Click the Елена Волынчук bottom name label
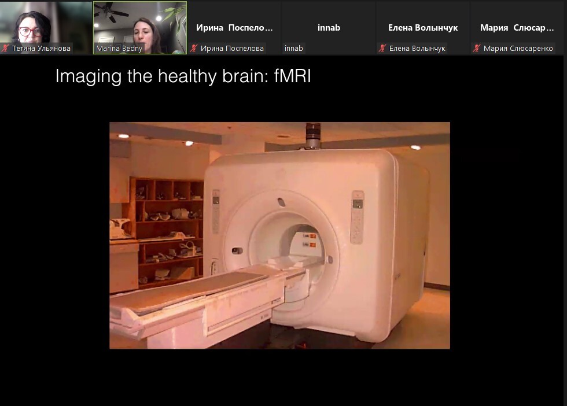 (417, 49)
